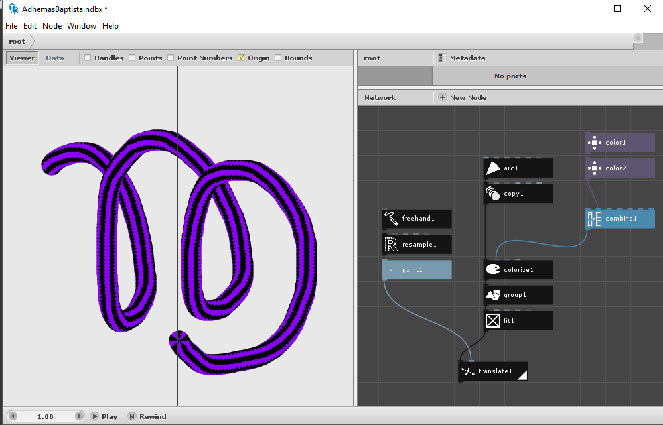This screenshot has width=663, height=425.
Task: Select the combine1 node icon
Action: point(595,219)
